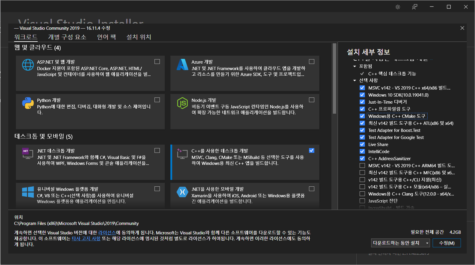Image resolution: width=475 pixels, height=265 pixels.
Task: Switch to the 설치 위치 tab
Action: click(139, 37)
